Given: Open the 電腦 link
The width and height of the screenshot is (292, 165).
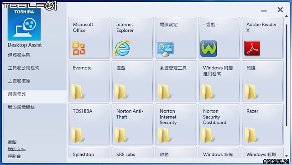Looking at the screenshot, I should [12, 142].
